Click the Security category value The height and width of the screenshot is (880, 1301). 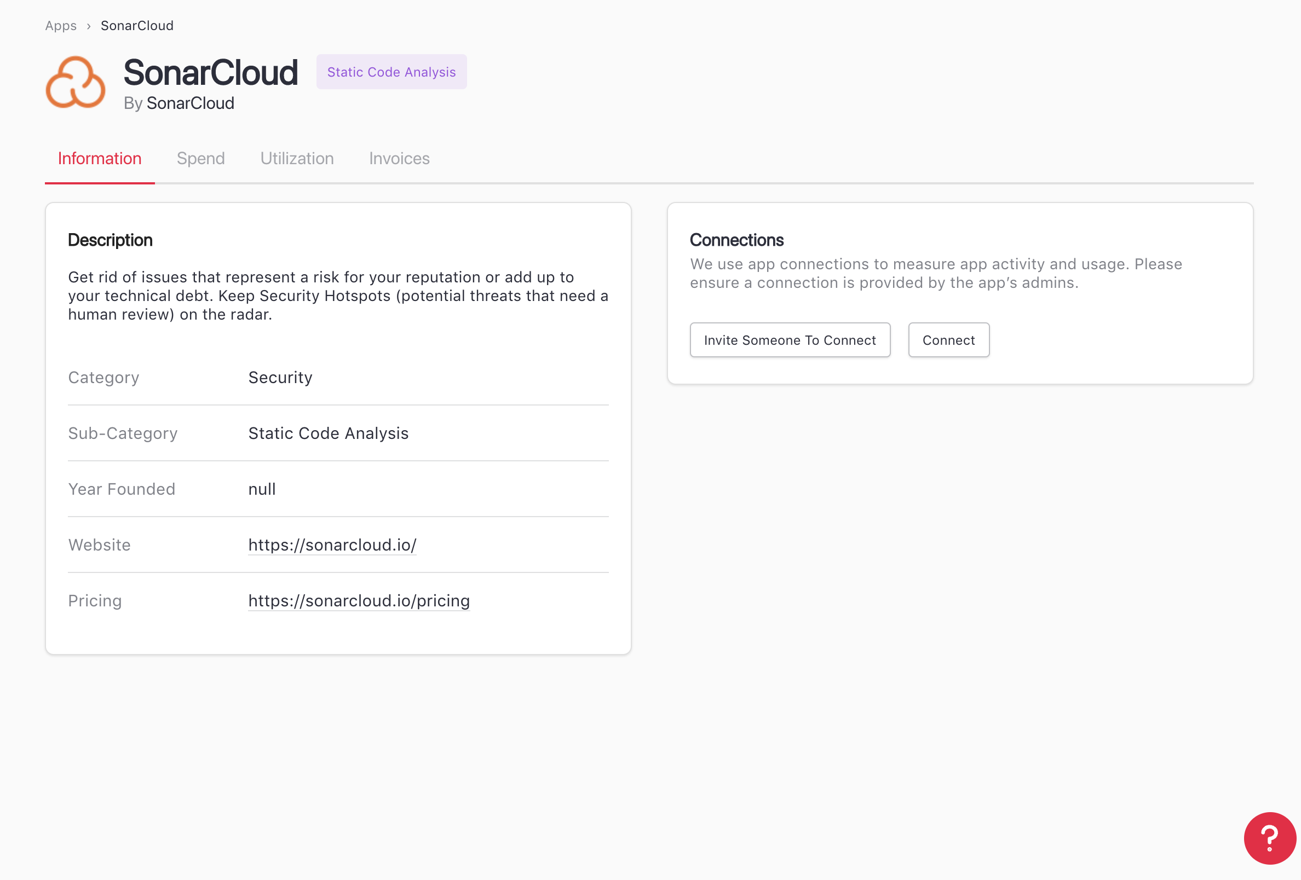pos(280,377)
